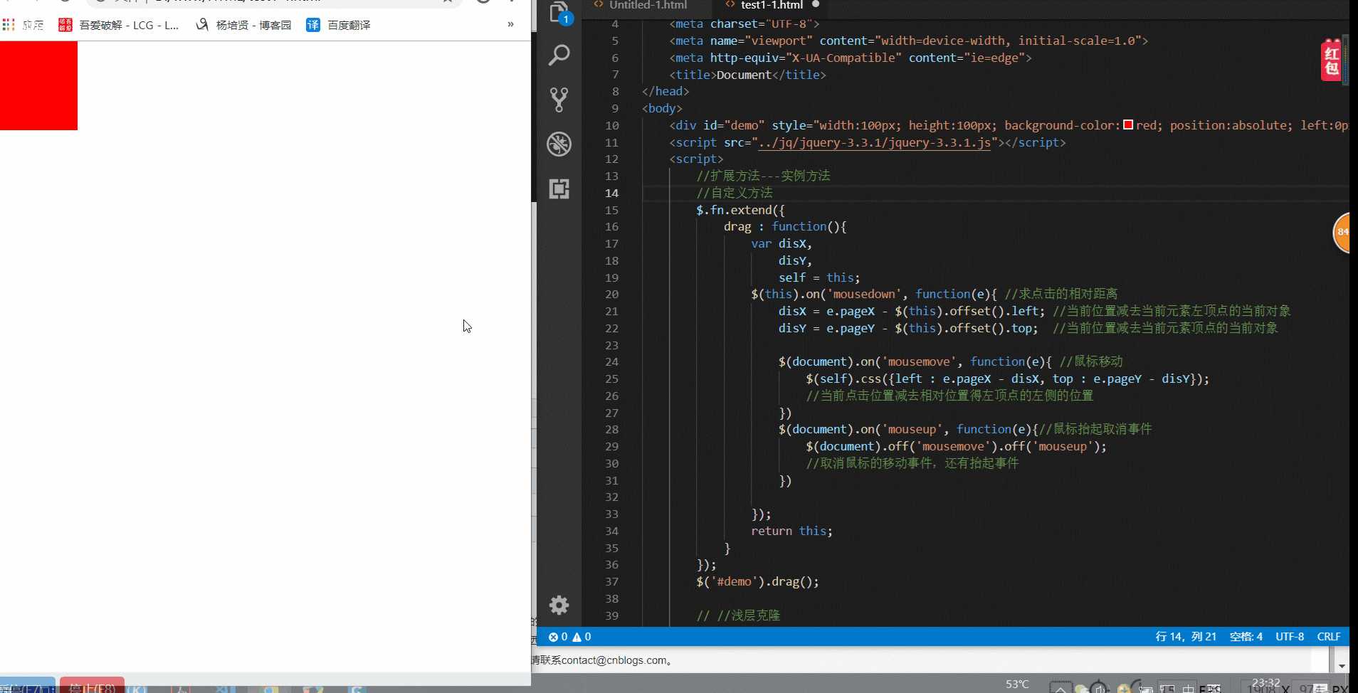
Task: Open the Extensions panel
Action: 559,189
